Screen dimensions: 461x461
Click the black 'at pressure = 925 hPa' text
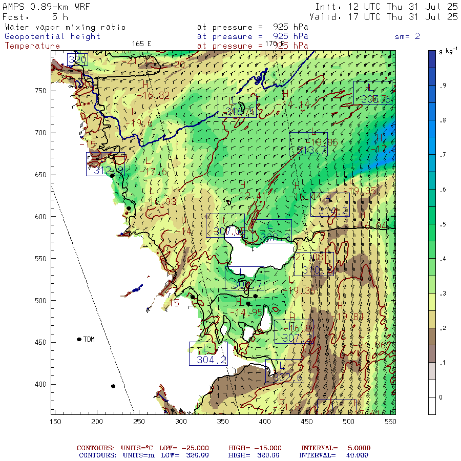pyautogui.click(x=253, y=27)
